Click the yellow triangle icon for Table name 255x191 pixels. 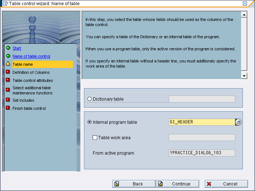click(x=8, y=64)
